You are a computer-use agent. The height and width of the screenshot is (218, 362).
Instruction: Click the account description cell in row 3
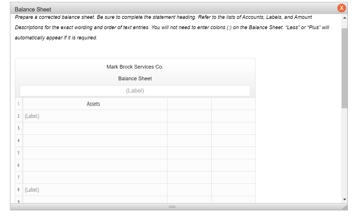pos(95,128)
